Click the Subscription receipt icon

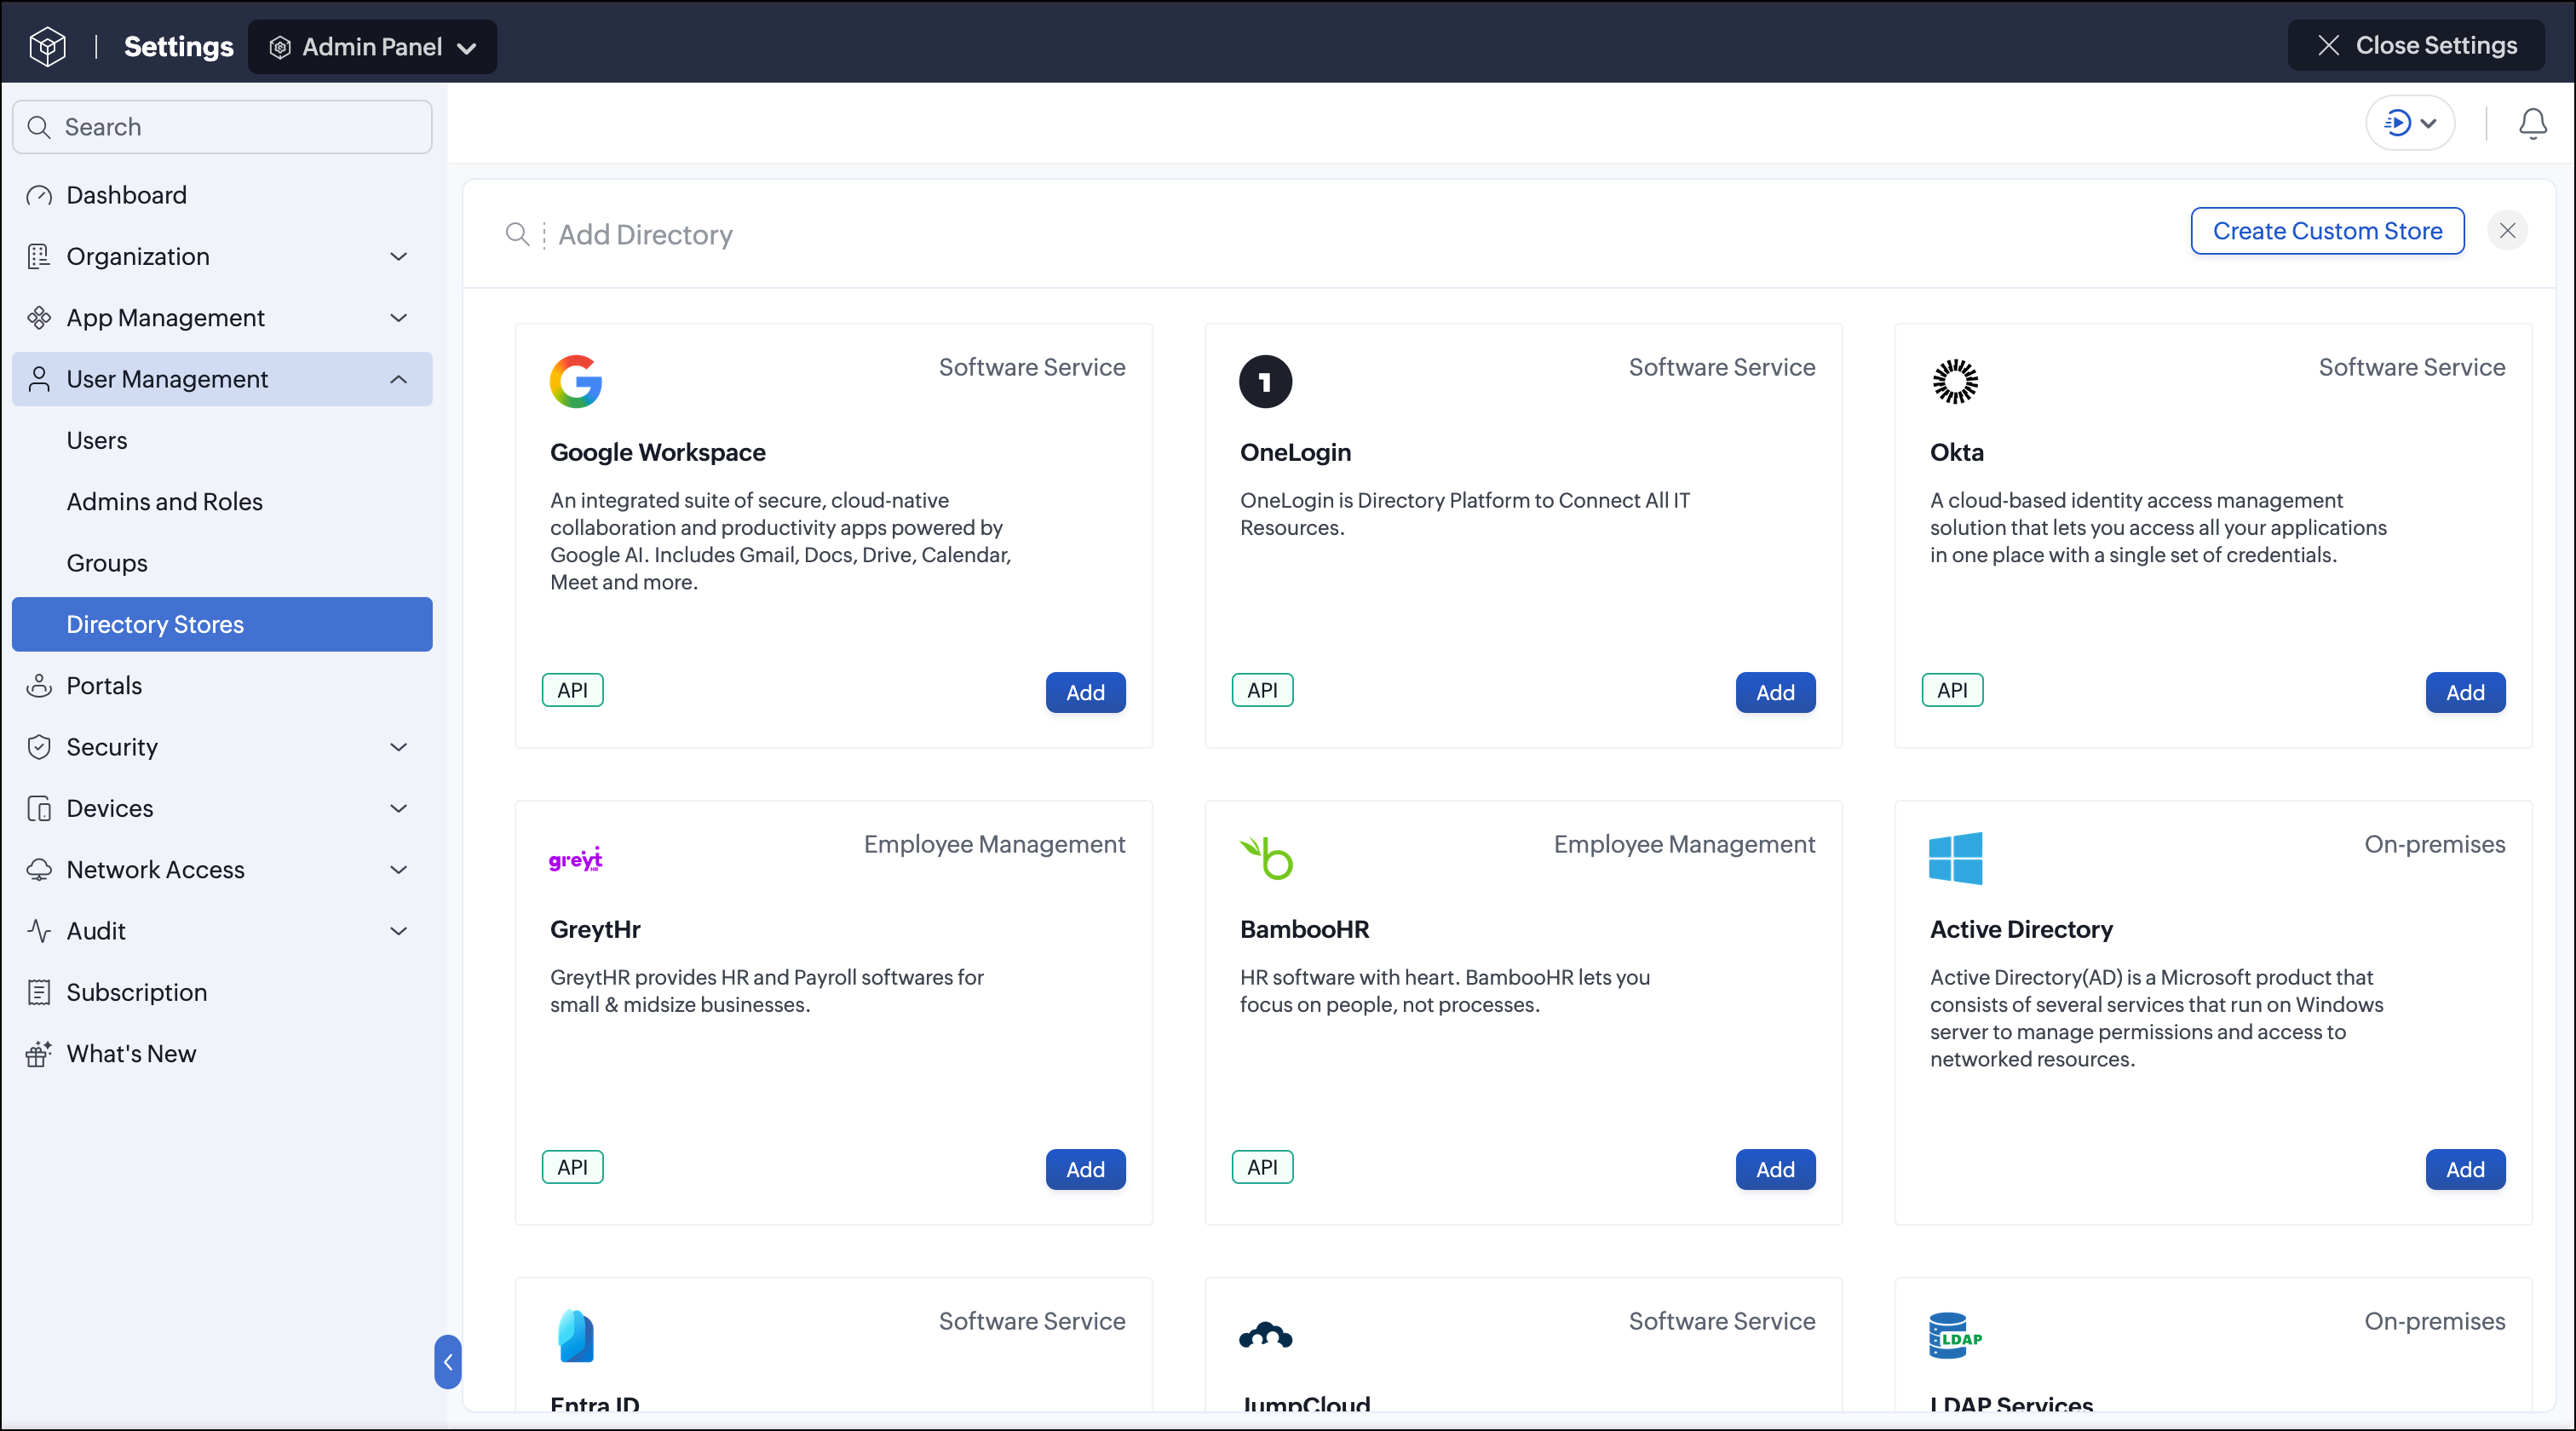(x=39, y=993)
